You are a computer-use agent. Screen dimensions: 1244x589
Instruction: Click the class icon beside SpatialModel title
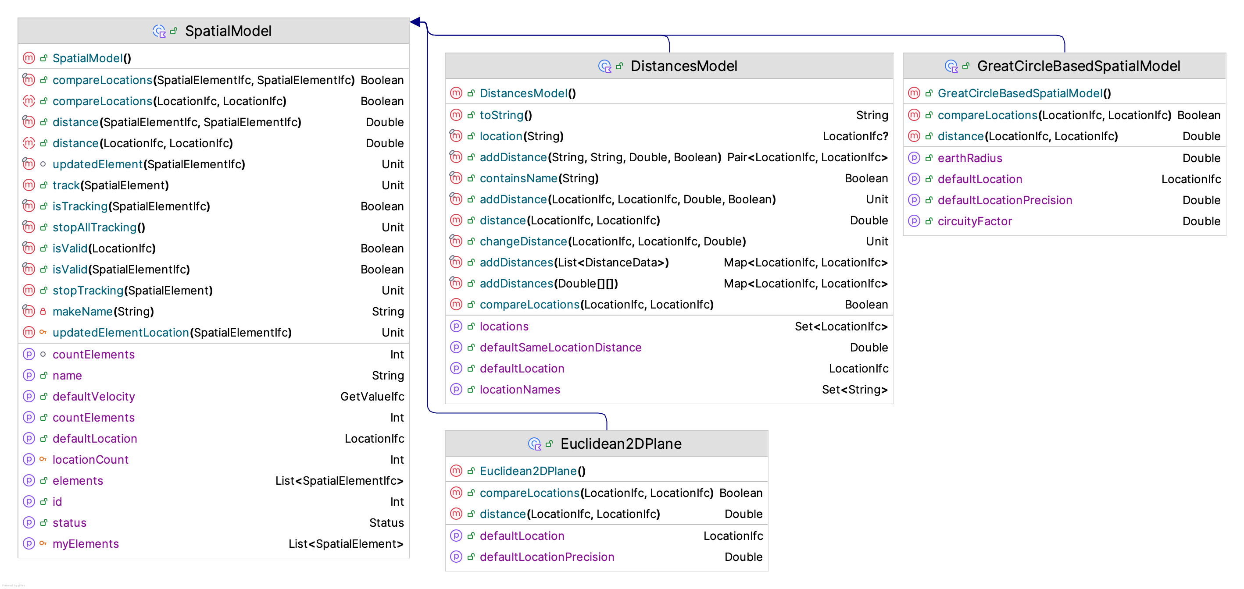[x=159, y=32]
